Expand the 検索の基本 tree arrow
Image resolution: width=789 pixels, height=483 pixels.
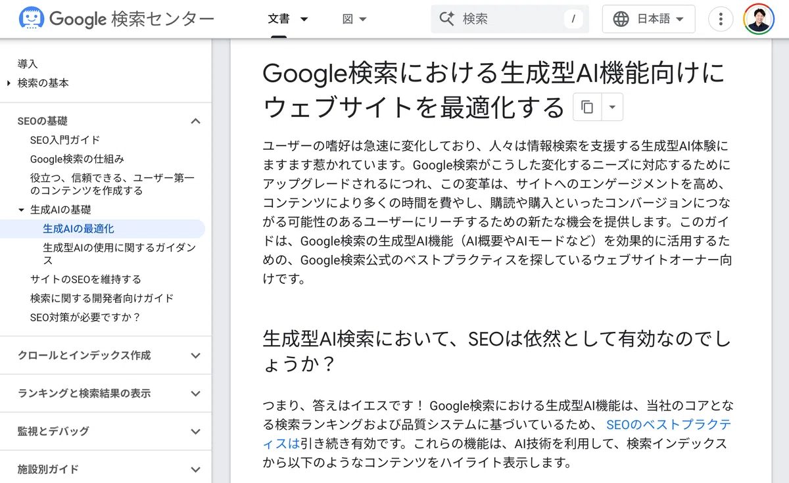(x=9, y=83)
